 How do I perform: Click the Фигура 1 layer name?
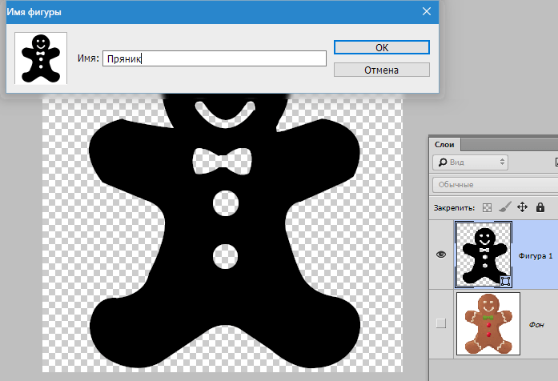[x=536, y=255]
